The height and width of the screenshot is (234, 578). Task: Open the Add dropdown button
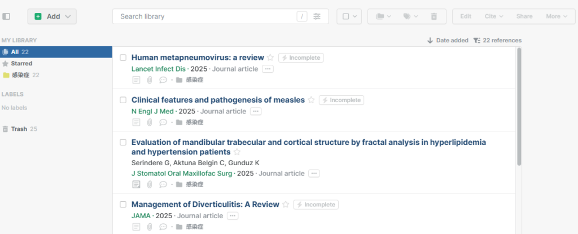point(52,16)
